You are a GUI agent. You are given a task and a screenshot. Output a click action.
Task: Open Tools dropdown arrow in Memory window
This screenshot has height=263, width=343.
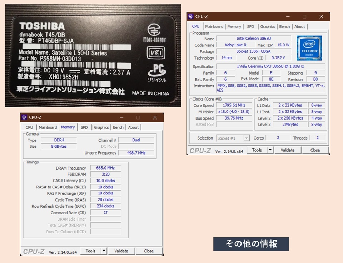click(x=104, y=251)
